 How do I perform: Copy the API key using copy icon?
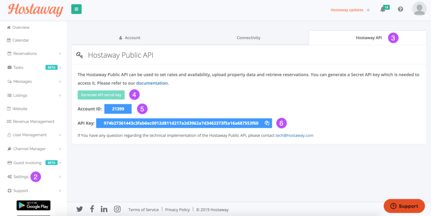pyautogui.click(x=266, y=123)
